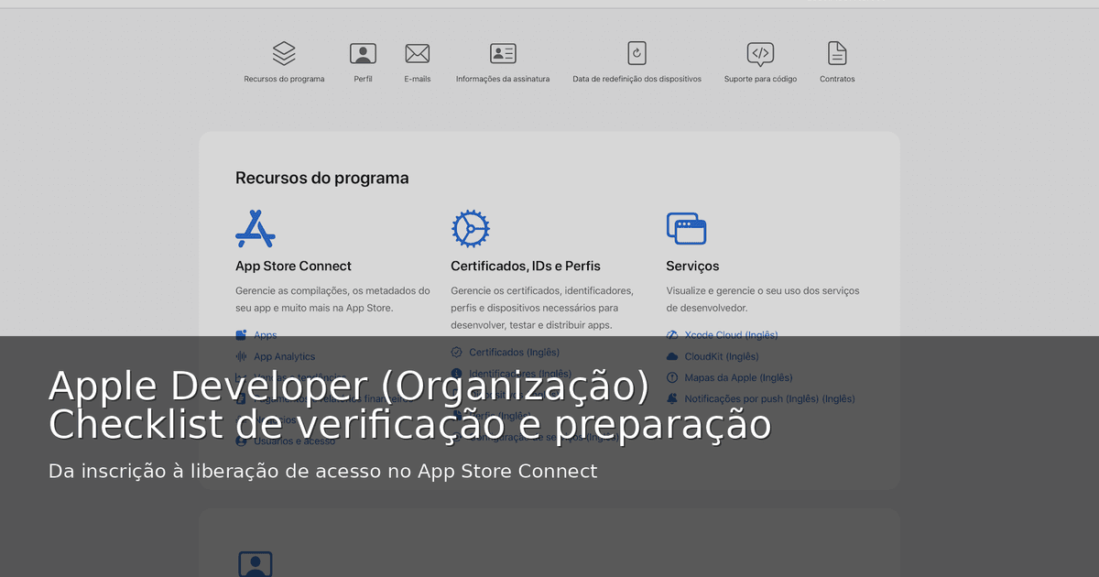1099x577 pixels.
Task: Open the App Analytics link
Action: [x=284, y=356]
